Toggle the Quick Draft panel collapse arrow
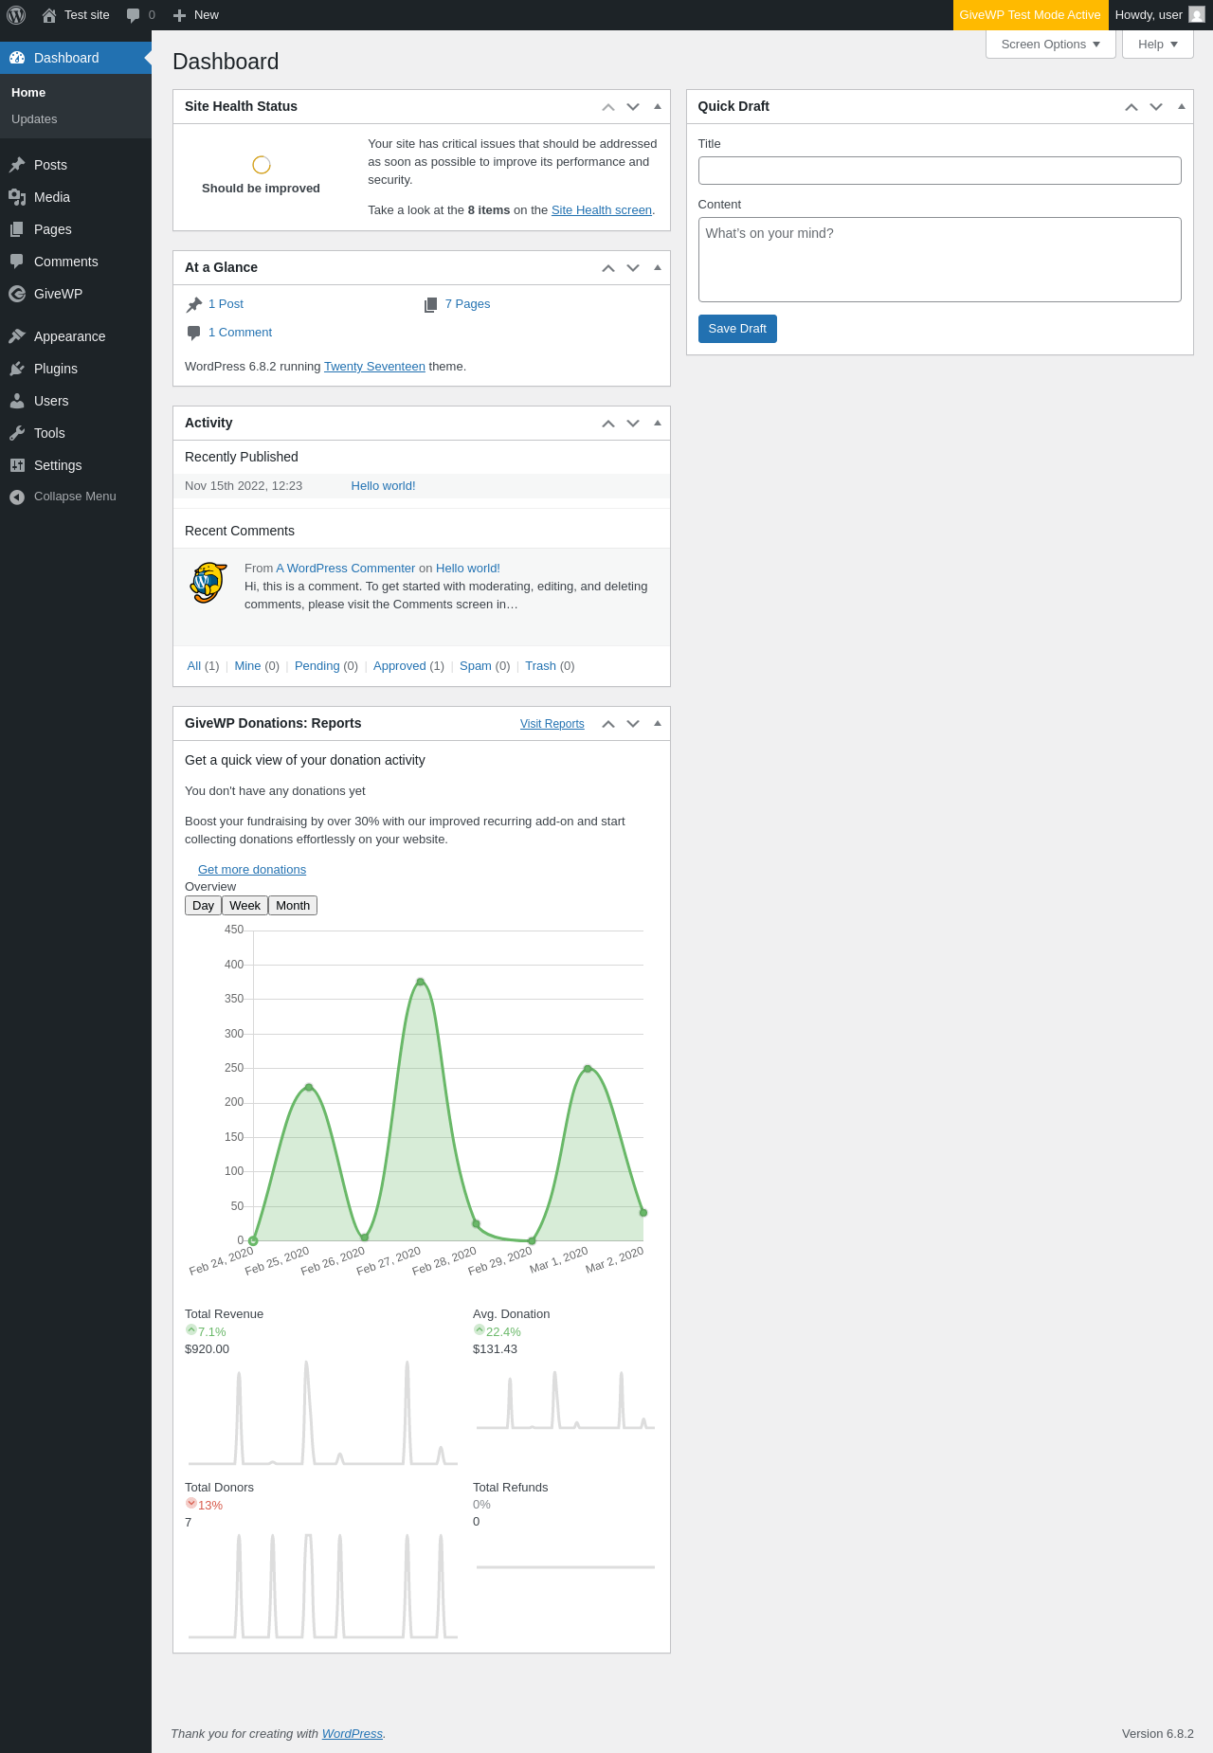The image size is (1213, 1753). (1181, 106)
